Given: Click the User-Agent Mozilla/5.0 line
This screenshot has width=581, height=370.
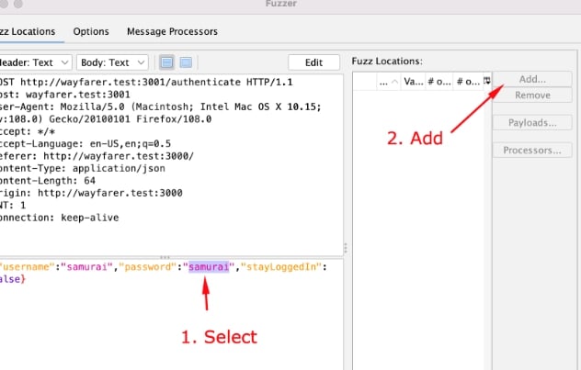Looking at the screenshot, I should (161, 107).
